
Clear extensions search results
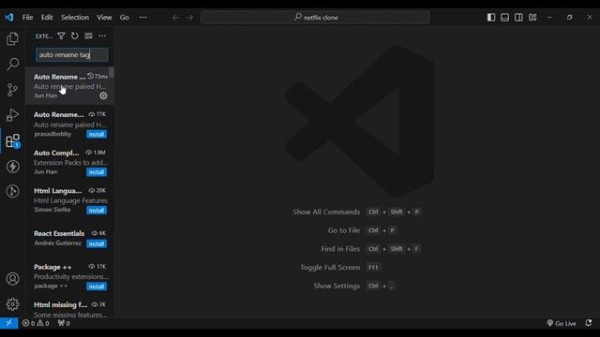coord(88,36)
